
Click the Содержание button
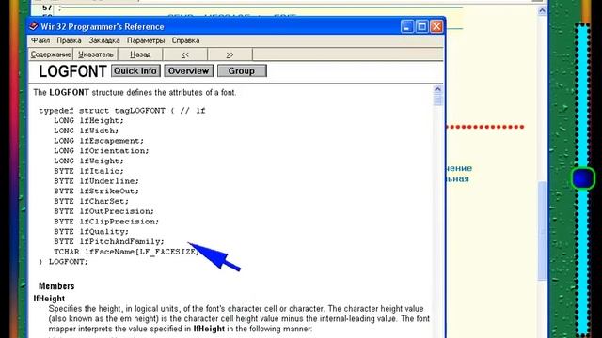(51, 54)
